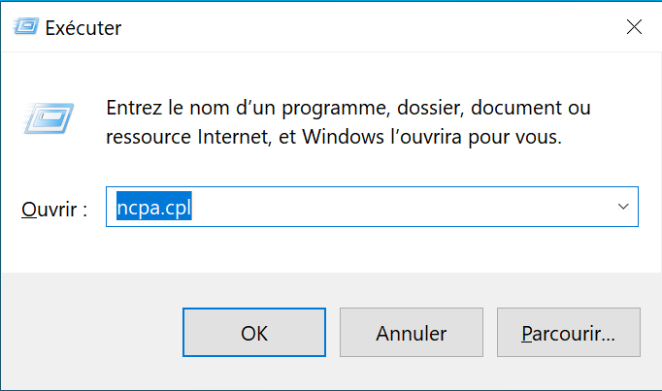Image resolution: width=662 pixels, height=391 pixels.
Task: Cancel with the Annuler button
Action: pos(412,333)
